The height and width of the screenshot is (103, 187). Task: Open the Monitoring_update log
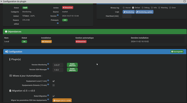click(144, 12)
